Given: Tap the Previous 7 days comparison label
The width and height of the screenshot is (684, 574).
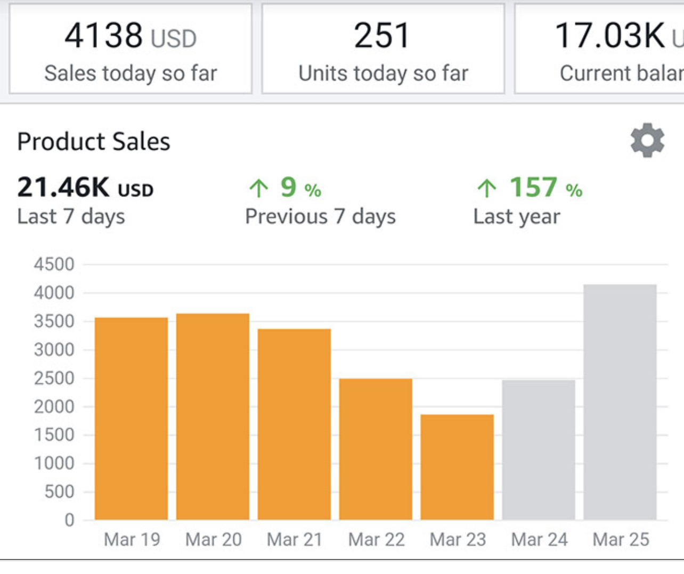Looking at the screenshot, I should click(x=320, y=217).
